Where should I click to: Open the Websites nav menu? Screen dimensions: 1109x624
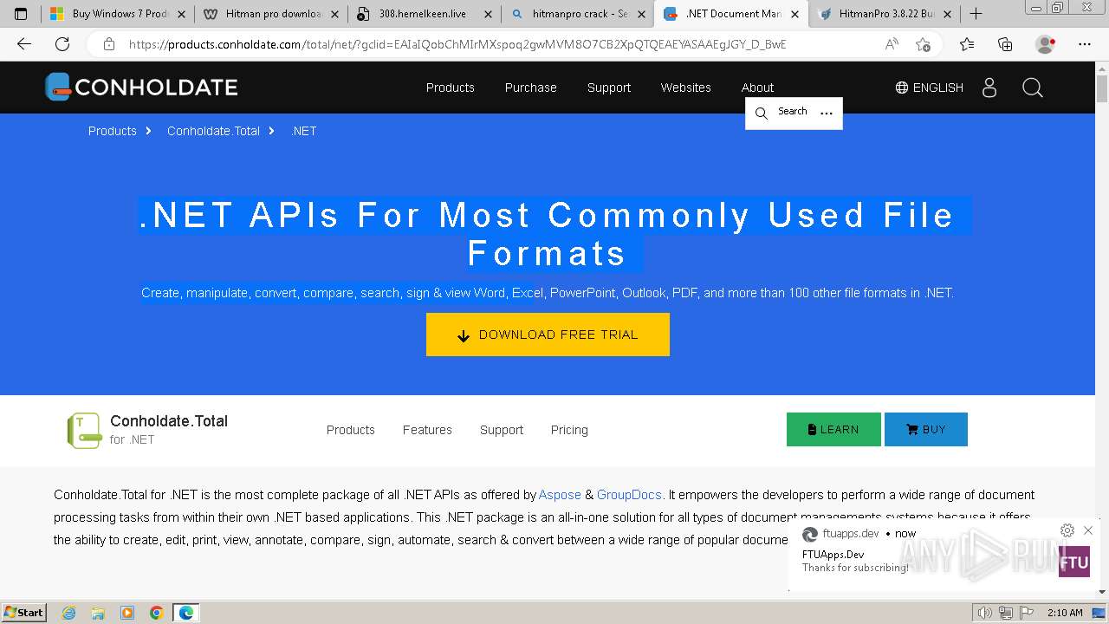click(685, 88)
